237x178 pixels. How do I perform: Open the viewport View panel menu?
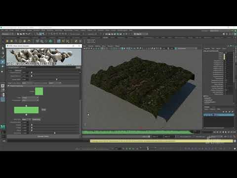pyautogui.click(x=85, y=46)
